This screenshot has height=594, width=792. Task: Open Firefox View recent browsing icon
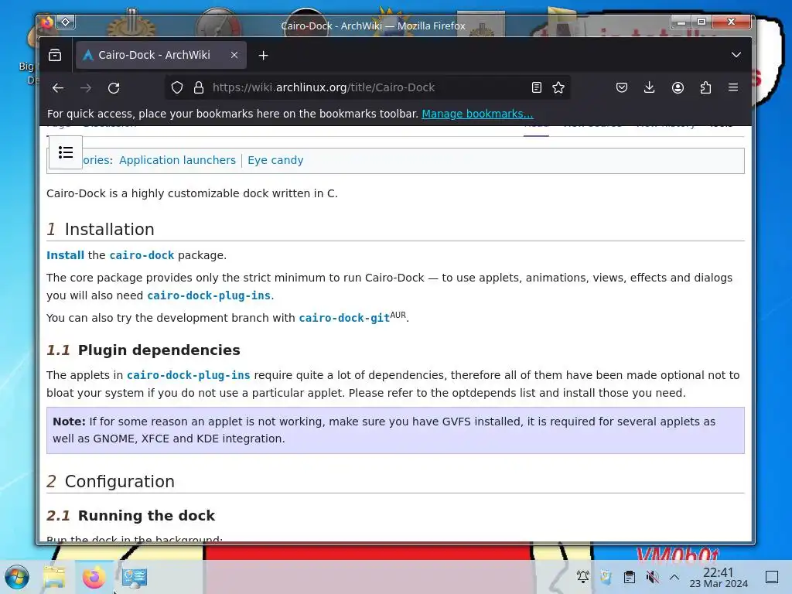coord(55,55)
